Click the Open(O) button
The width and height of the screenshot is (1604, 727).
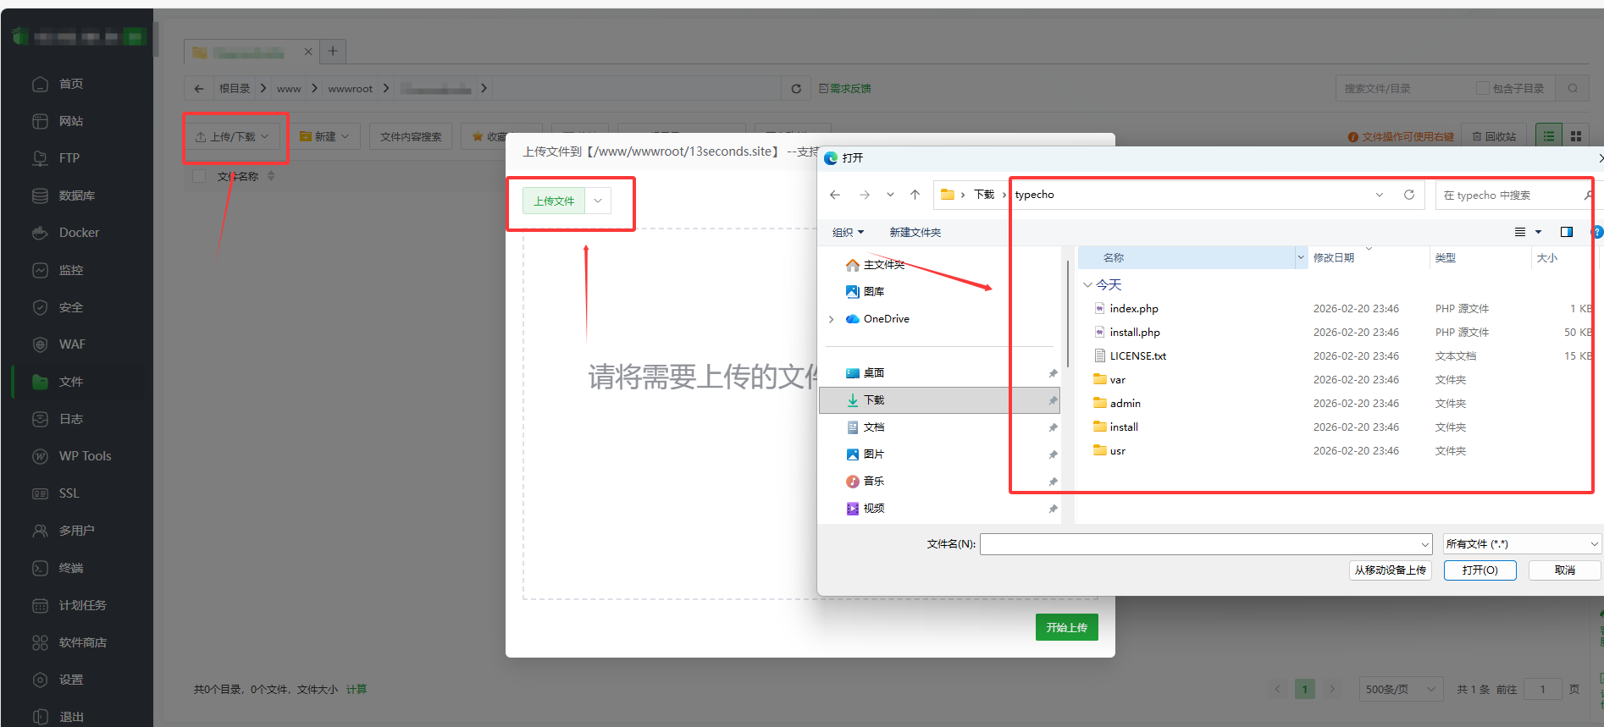1480,570
